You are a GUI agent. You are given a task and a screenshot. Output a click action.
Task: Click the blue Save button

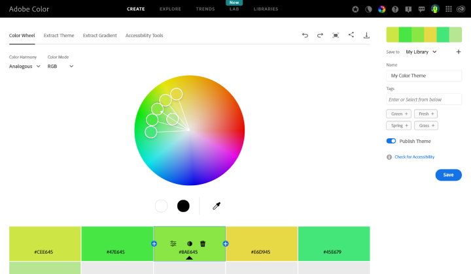448,175
